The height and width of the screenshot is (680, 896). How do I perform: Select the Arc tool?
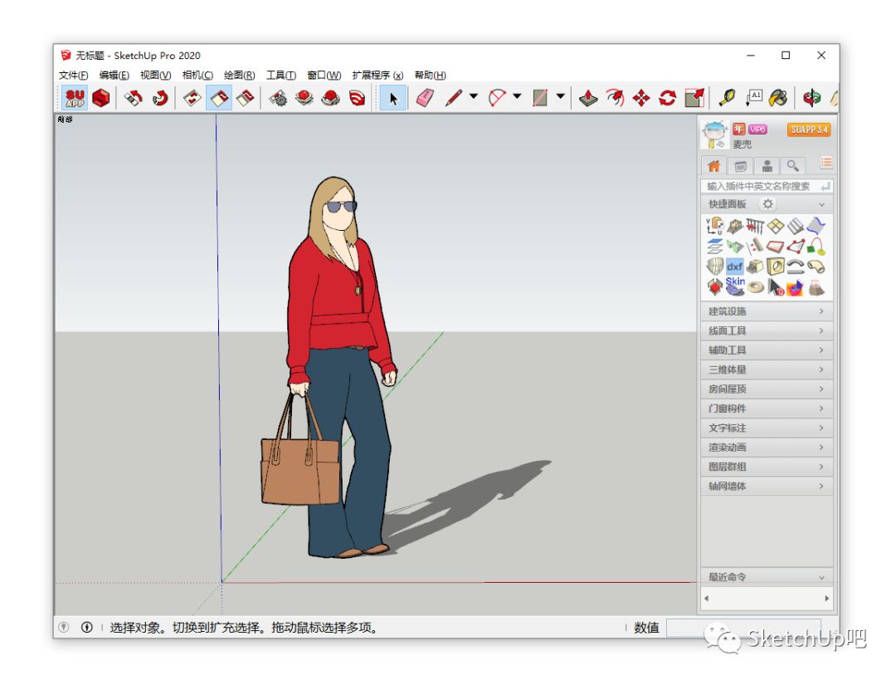(x=497, y=98)
